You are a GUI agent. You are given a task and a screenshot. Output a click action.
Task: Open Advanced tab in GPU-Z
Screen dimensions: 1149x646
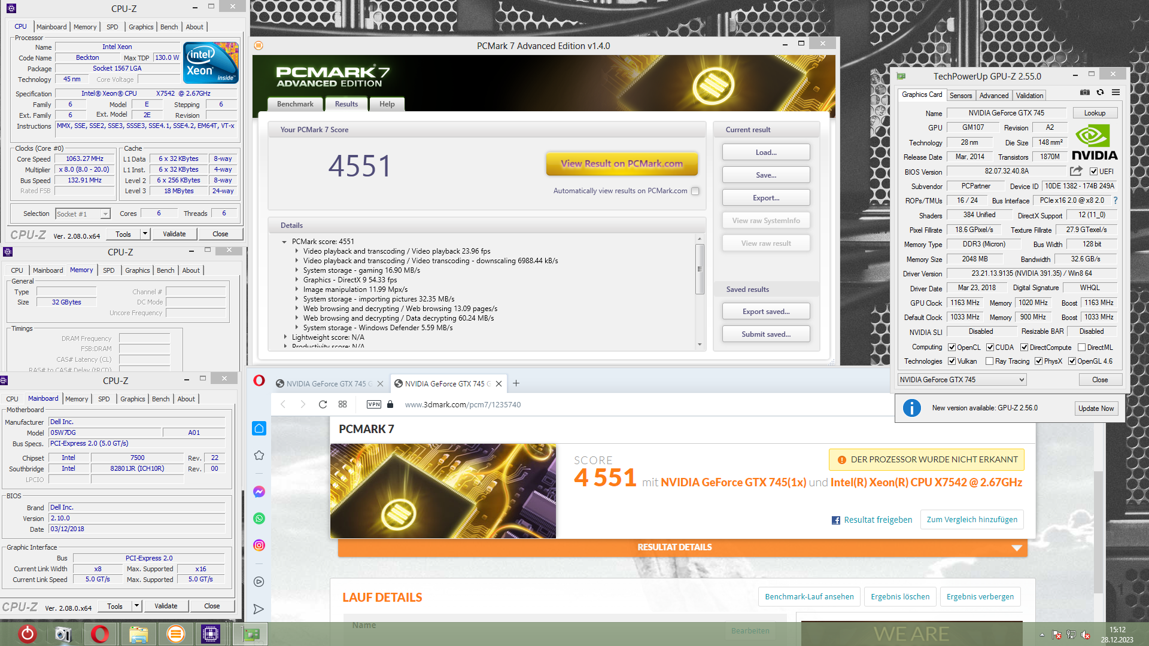tap(993, 96)
